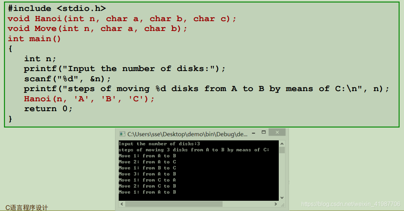Click the console horizontal scrollbar thumb
The width and height of the screenshot is (404, 211).
pyautogui.click(x=174, y=204)
